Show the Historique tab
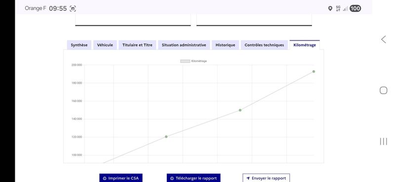This screenshot has width=395, height=182. (225, 45)
